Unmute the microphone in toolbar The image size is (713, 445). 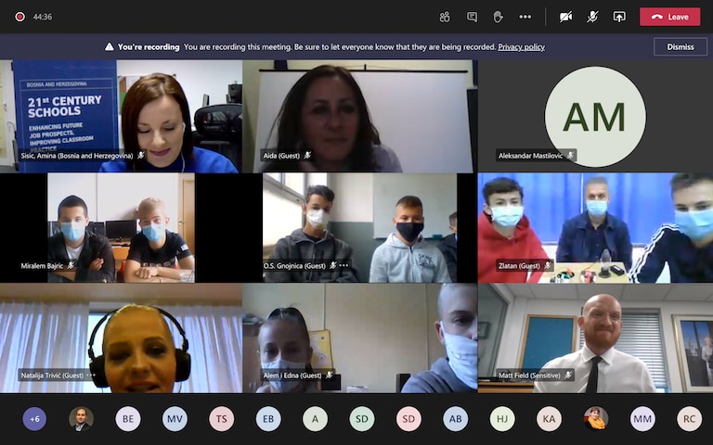pyautogui.click(x=592, y=17)
